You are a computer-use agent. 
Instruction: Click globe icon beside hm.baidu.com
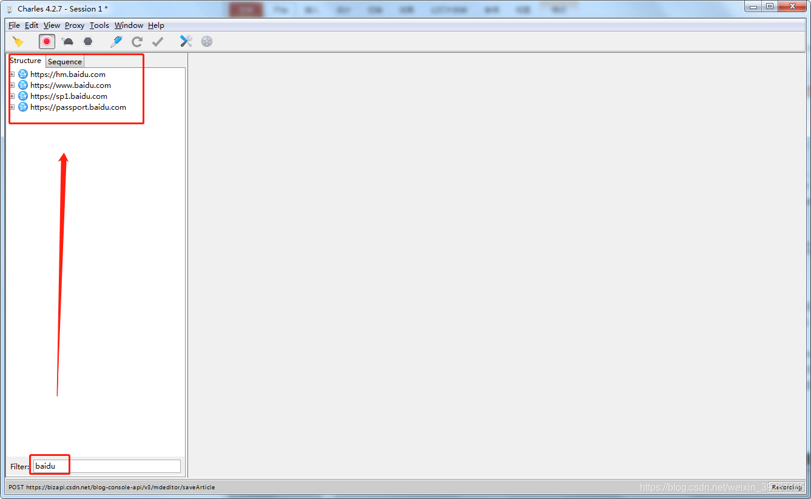[23, 75]
